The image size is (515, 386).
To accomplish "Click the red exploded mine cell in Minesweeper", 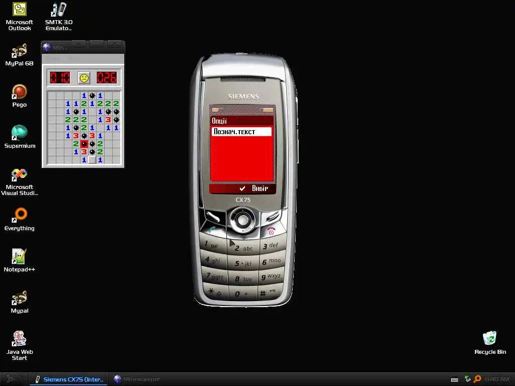I will pyautogui.click(x=84, y=144).
